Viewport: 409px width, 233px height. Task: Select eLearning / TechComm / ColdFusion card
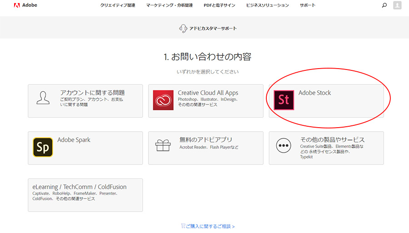point(85,195)
